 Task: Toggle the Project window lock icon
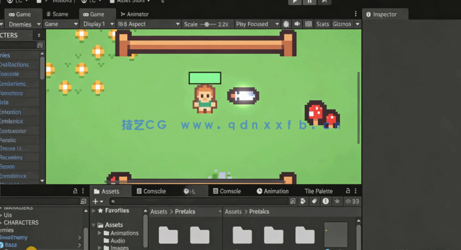tap(348, 191)
